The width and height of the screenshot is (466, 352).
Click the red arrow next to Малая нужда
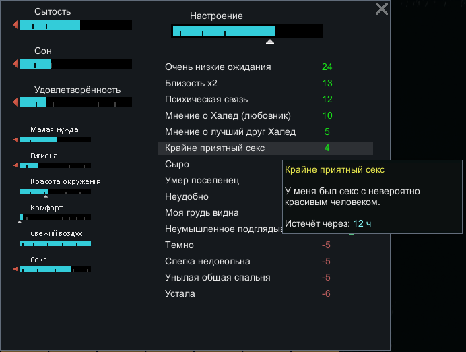click(x=15, y=140)
